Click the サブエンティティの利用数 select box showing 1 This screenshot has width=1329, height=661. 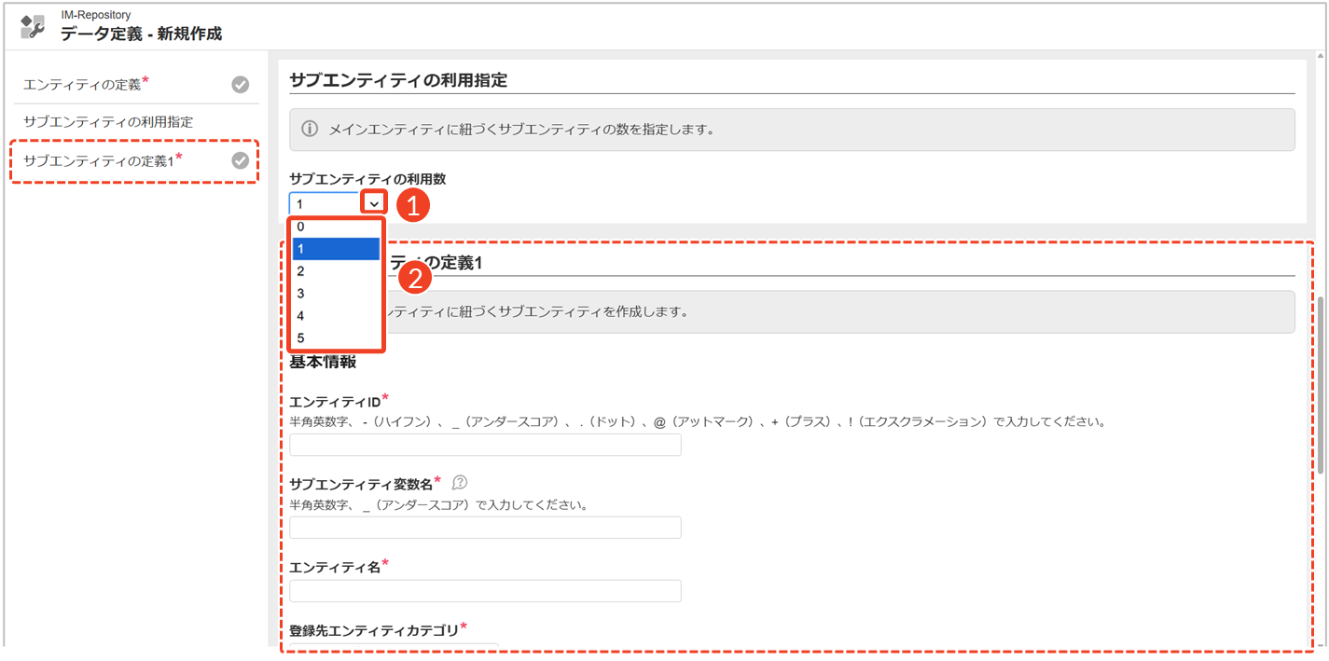coord(325,203)
